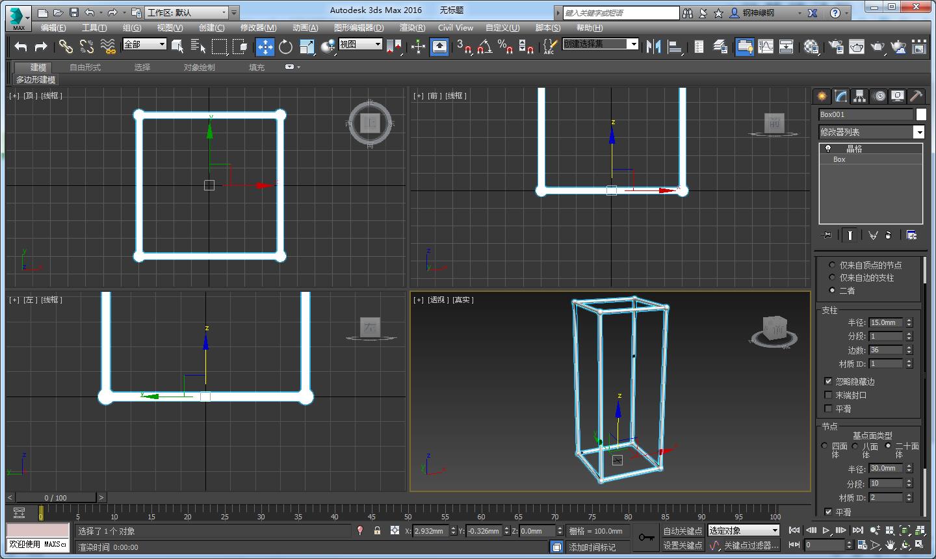Switch to the Utilities panel hammer tab
This screenshot has width=936, height=559.
(916, 96)
